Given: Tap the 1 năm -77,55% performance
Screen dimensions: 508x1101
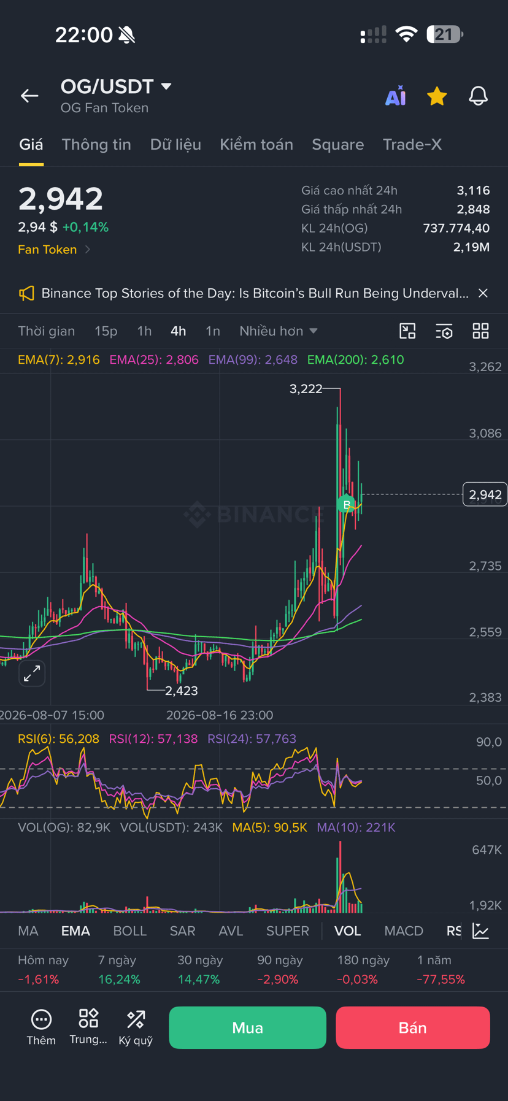Looking at the screenshot, I should click(441, 970).
